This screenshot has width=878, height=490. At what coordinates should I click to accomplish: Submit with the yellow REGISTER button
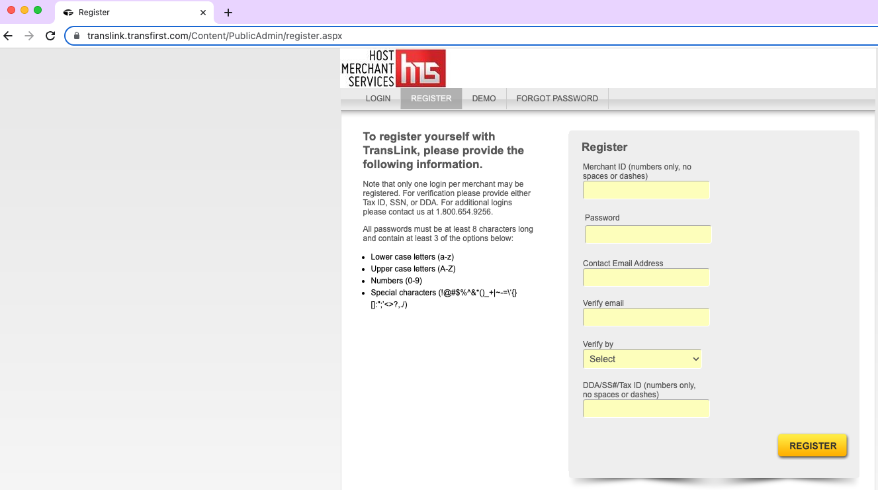[x=812, y=446]
